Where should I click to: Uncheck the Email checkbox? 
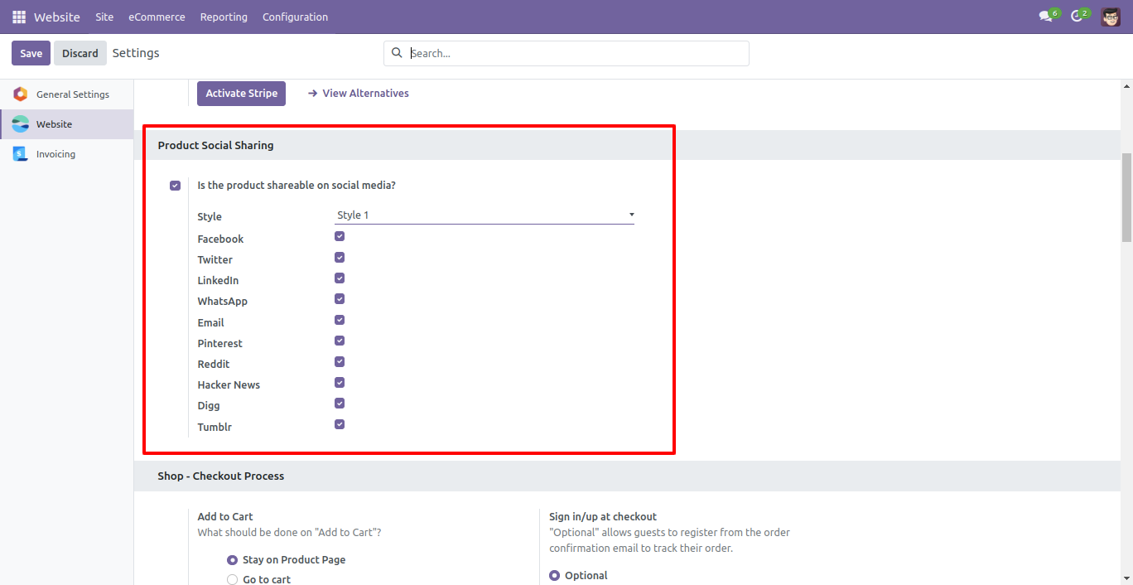[340, 320]
